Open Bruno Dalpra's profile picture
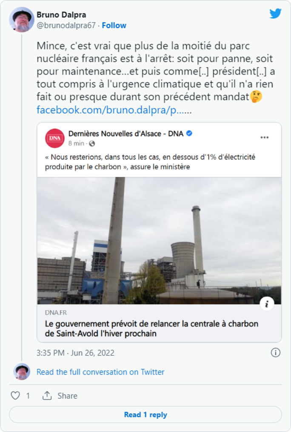291x432 pixels. 21,20
